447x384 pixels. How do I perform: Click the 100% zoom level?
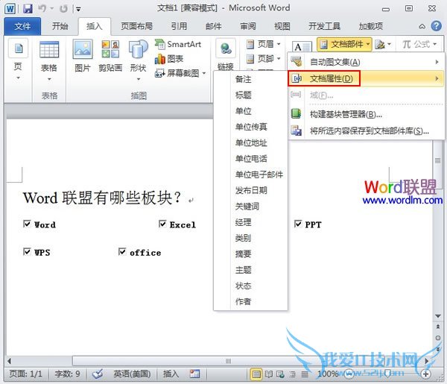tap(328, 374)
